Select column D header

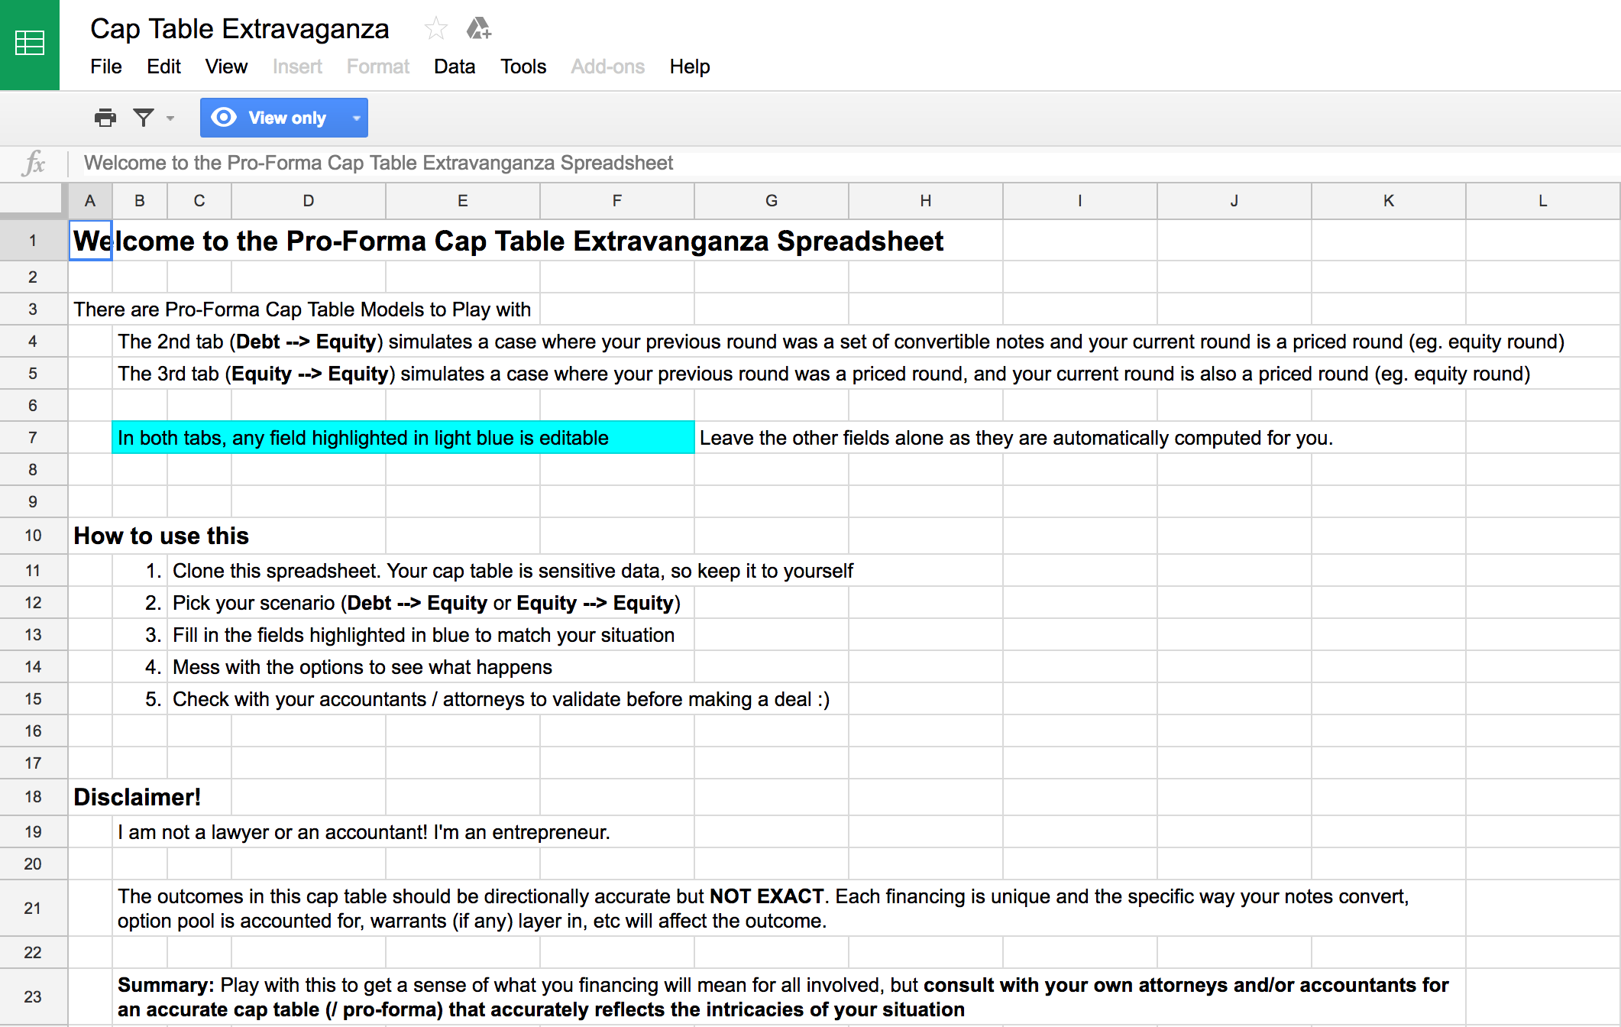(x=309, y=200)
